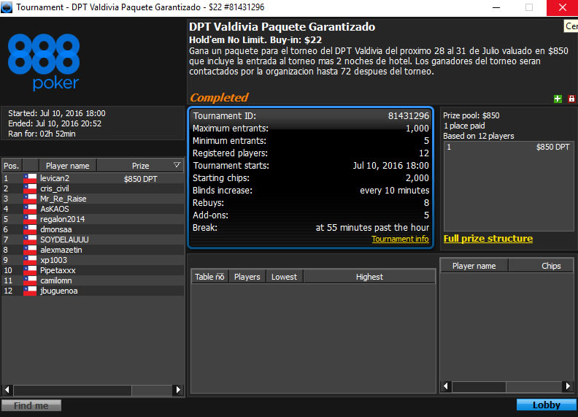Click the 888poker logo
Viewport: 578px width, 417px height.
point(44,62)
